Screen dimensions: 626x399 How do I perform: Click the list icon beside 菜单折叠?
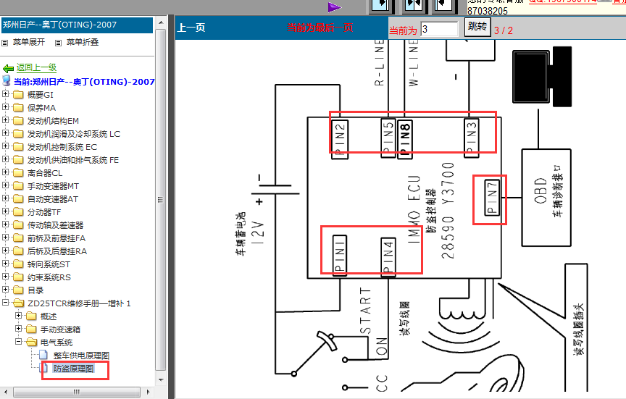coord(58,43)
